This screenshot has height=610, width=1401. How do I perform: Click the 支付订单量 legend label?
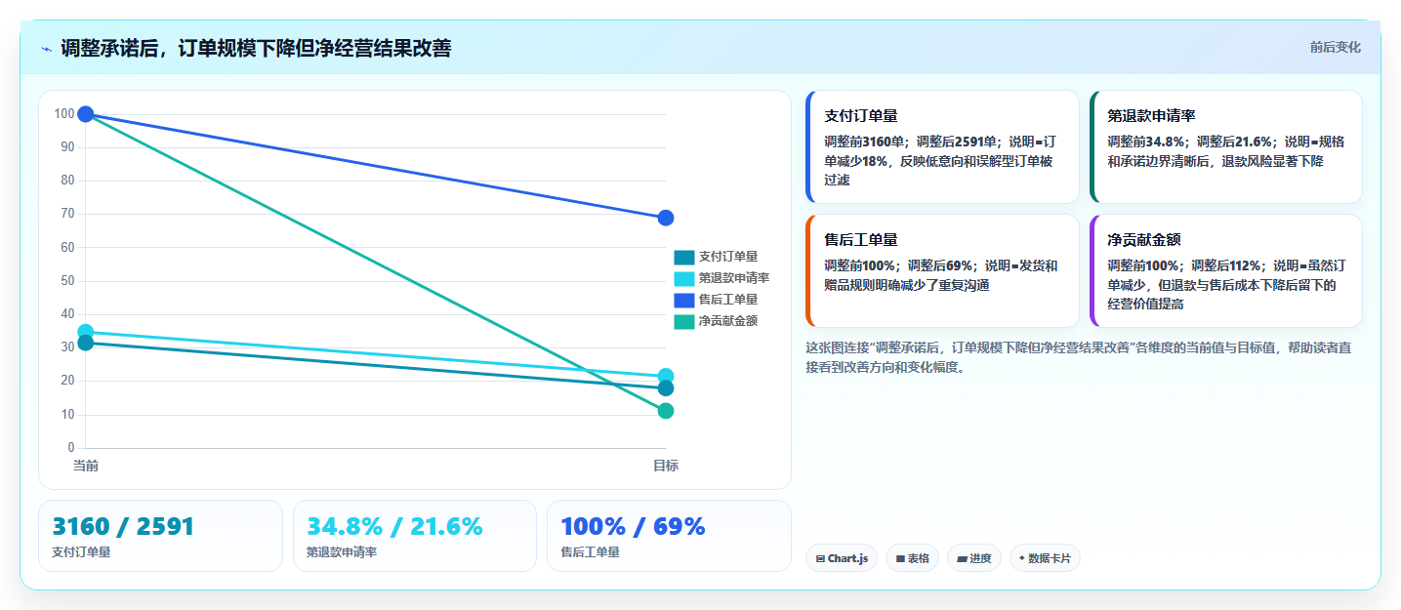[728, 257]
